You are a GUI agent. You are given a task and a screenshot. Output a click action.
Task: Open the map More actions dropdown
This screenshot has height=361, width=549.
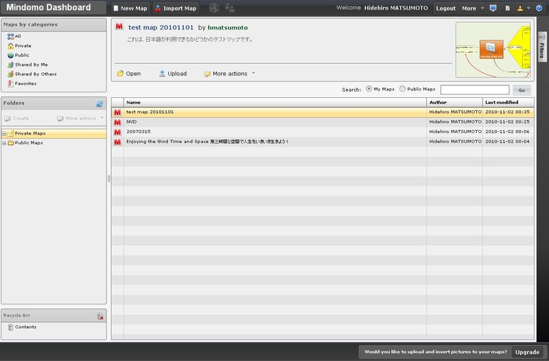230,74
